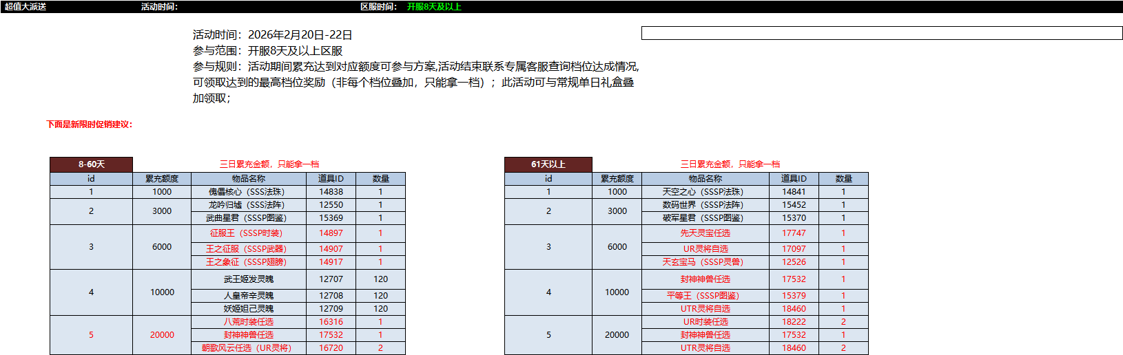Click the item ID 14838 cell
The width and height of the screenshot is (1123, 355).
tap(331, 192)
